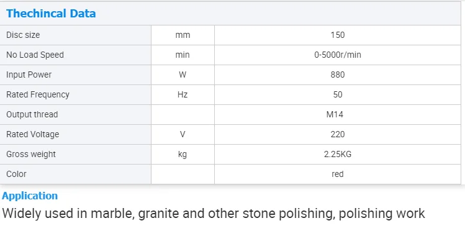Click the 220 voltage value
This screenshot has height=231, width=465.
click(x=338, y=134)
